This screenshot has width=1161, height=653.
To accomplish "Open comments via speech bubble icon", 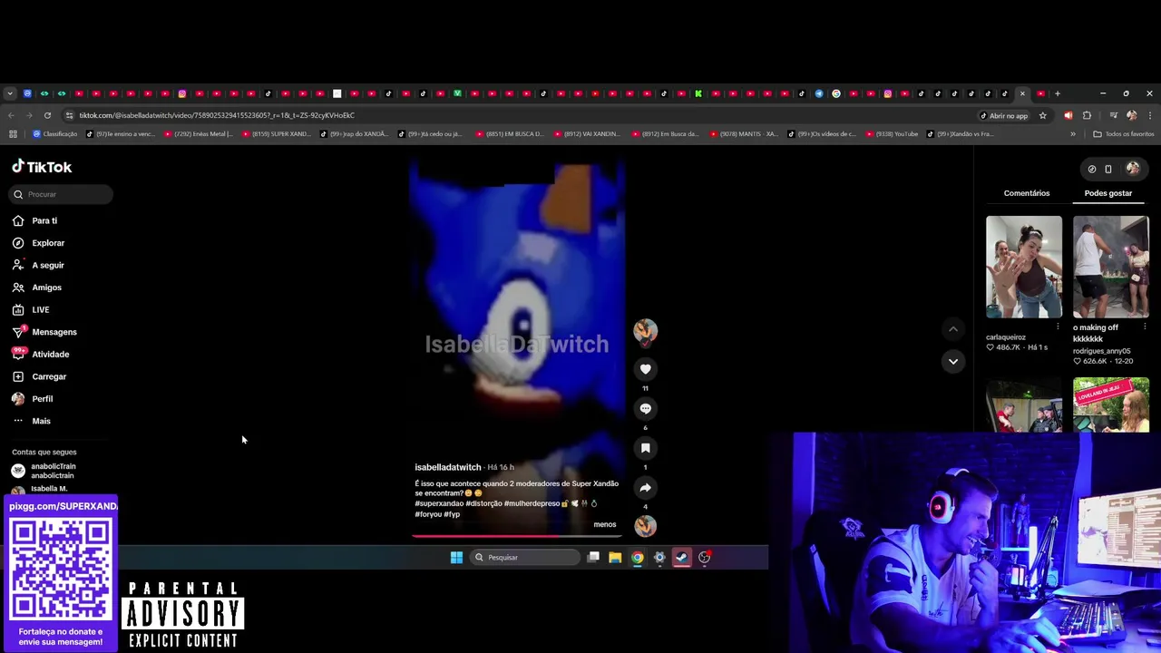I will tap(645, 408).
